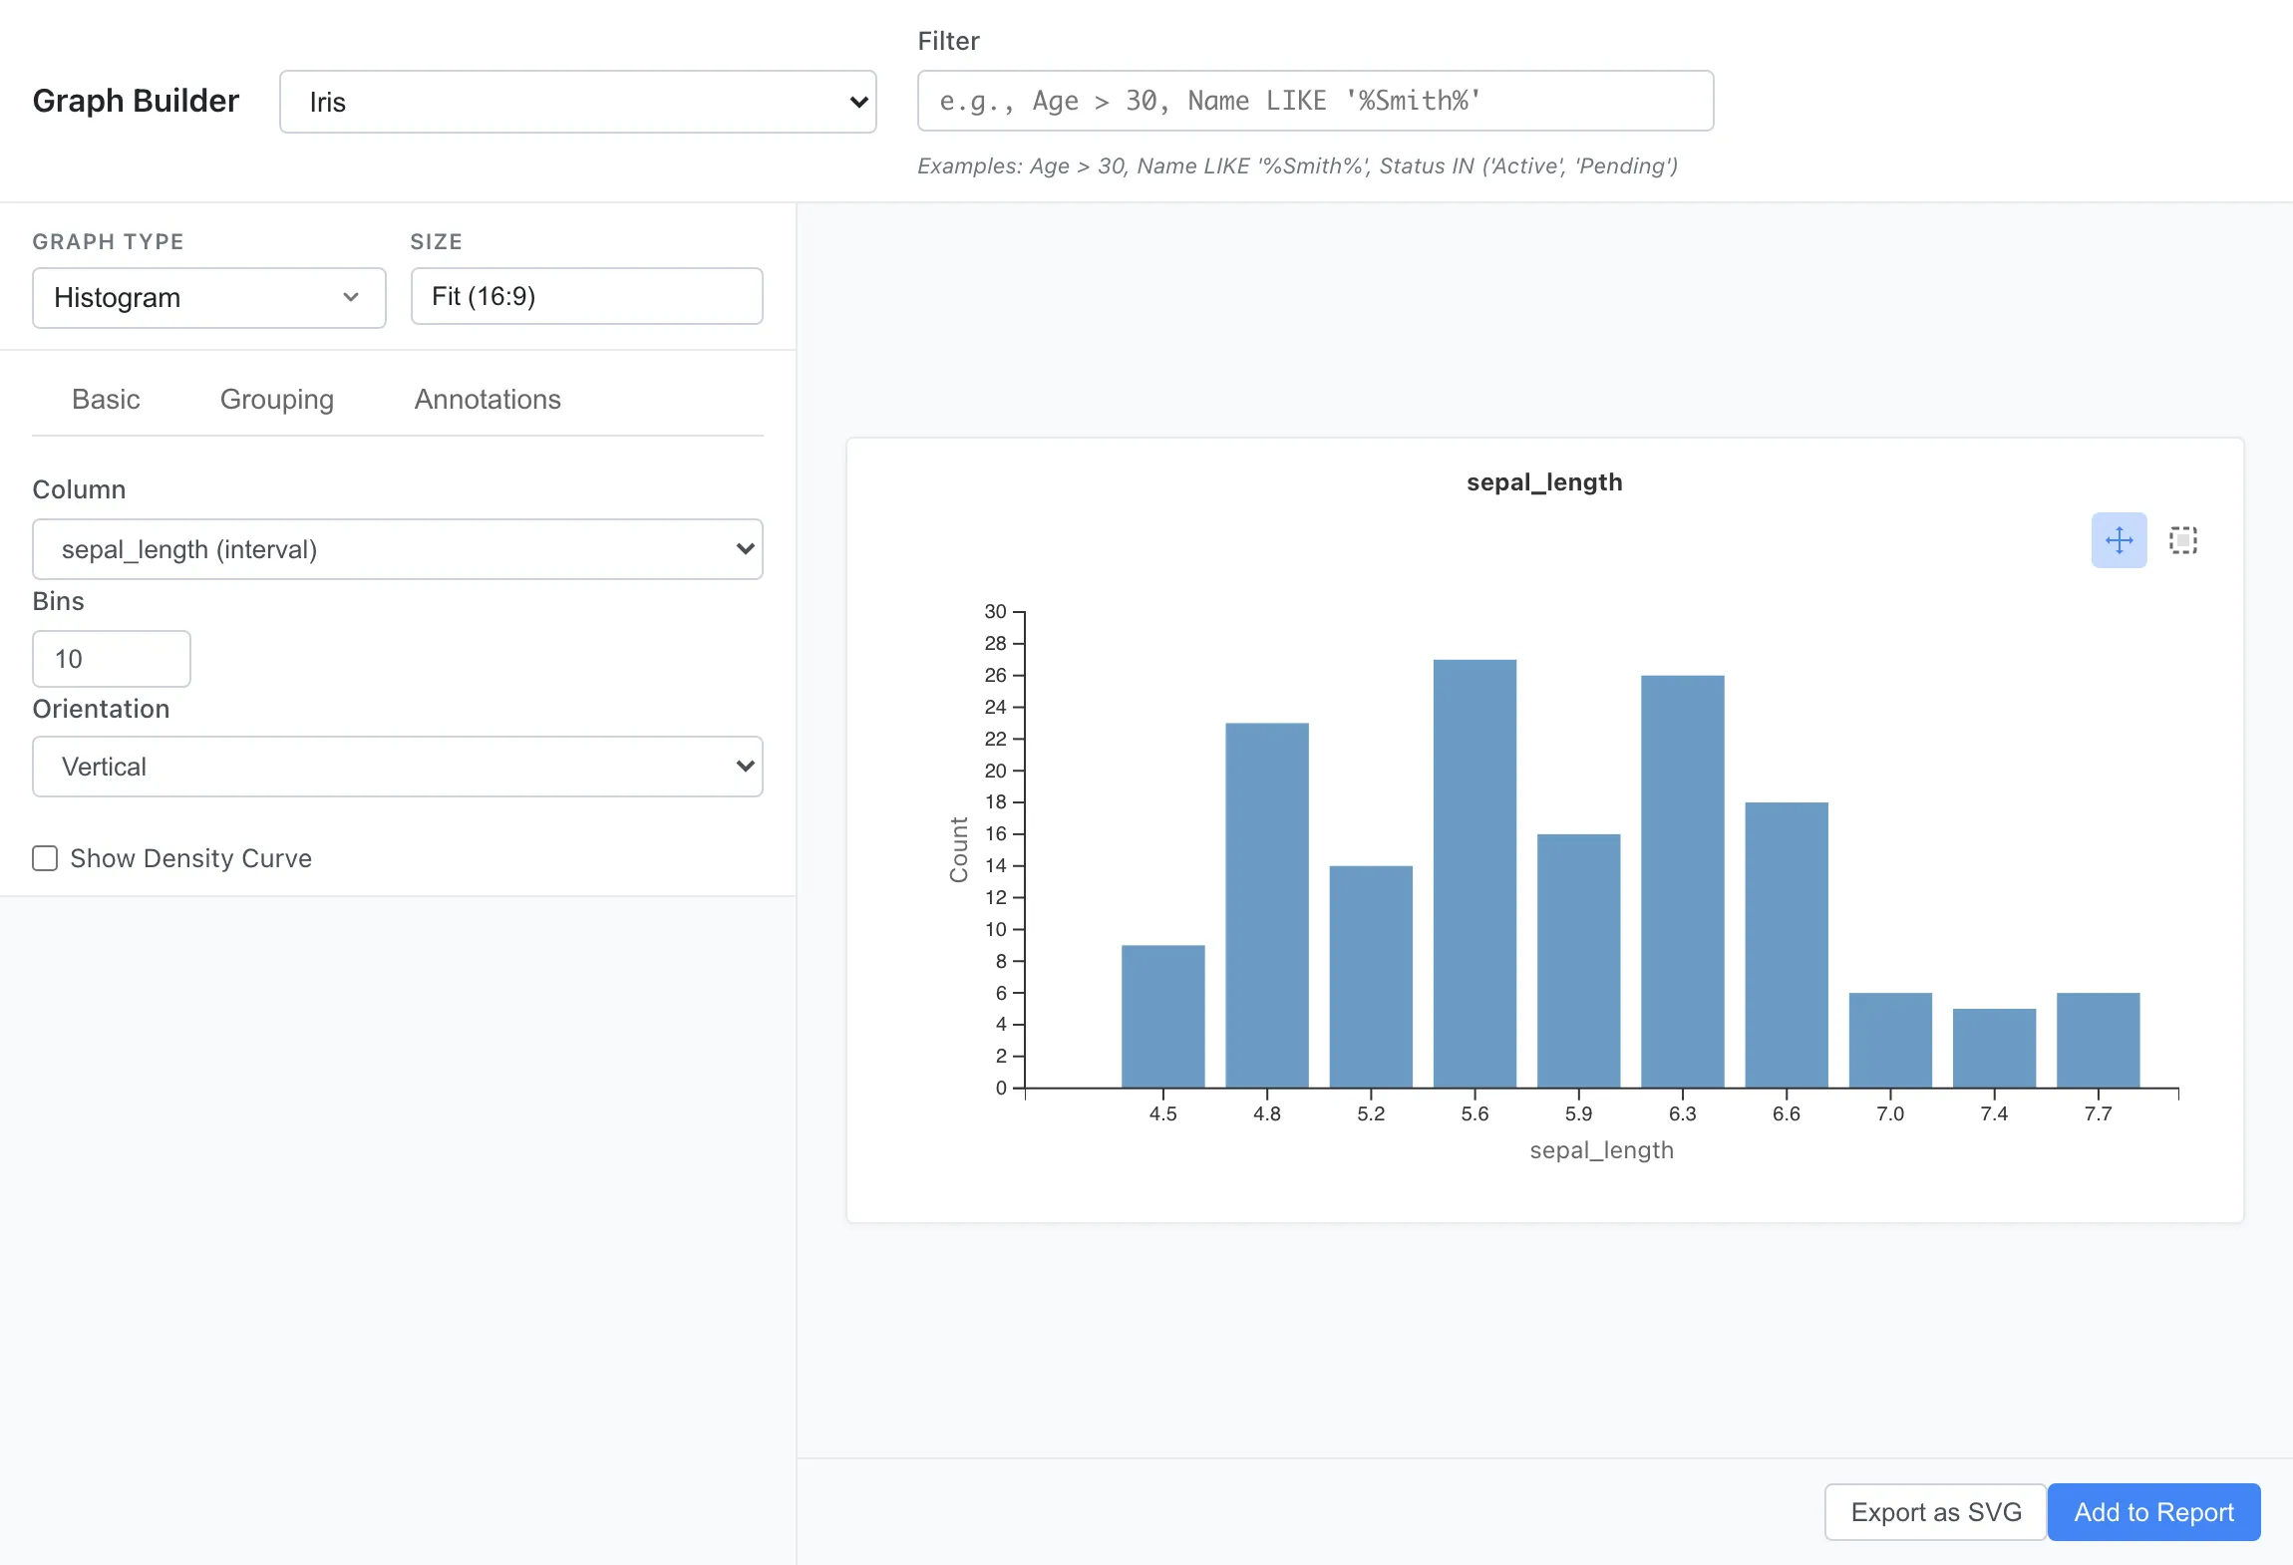This screenshot has height=1565, width=2293.
Task: Click the Fit (16:9) size field
Action: coord(586,296)
